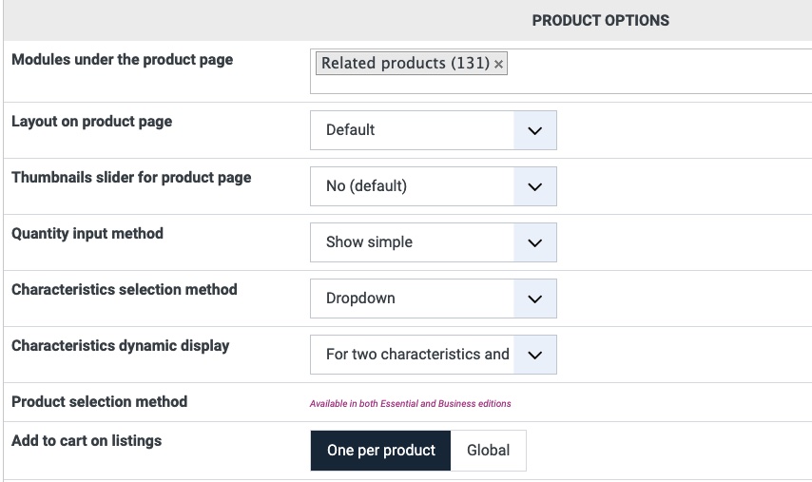Image resolution: width=812 pixels, height=482 pixels.
Task: Click the Thumbnails slider for product page label
Action: [131, 178]
